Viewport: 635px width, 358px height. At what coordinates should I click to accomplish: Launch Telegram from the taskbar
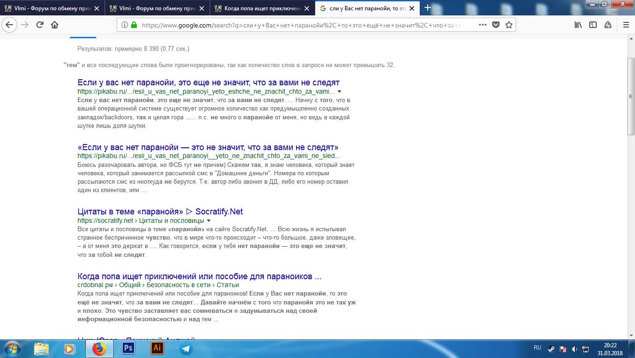pyautogui.click(x=186, y=348)
